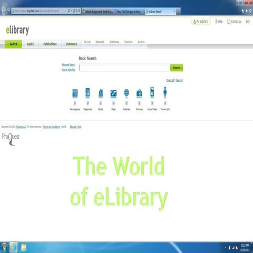Open the Advanced Search link
This screenshot has height=253, width=253.
click(x=68, y=65)
